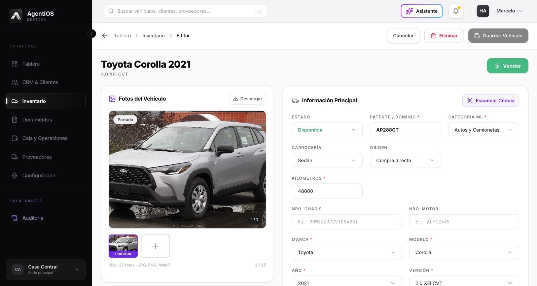Open the Estado dropdown showing Disponible
This screenshot has width=537, height=286.
point(327,130)
